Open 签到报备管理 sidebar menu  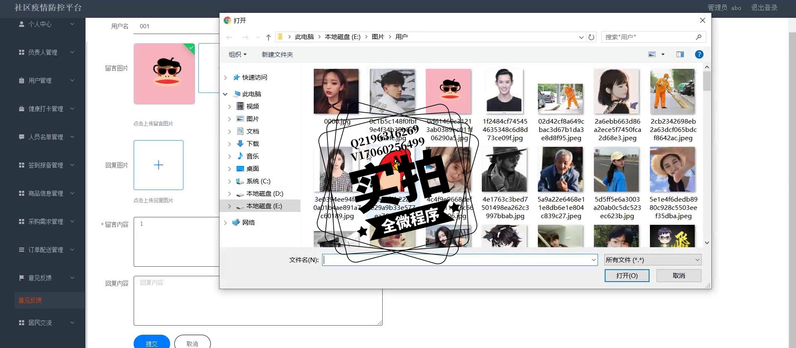coord(46,165)
